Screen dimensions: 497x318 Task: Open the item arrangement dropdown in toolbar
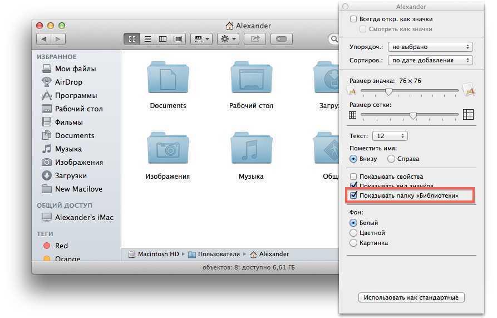[201, 39]
